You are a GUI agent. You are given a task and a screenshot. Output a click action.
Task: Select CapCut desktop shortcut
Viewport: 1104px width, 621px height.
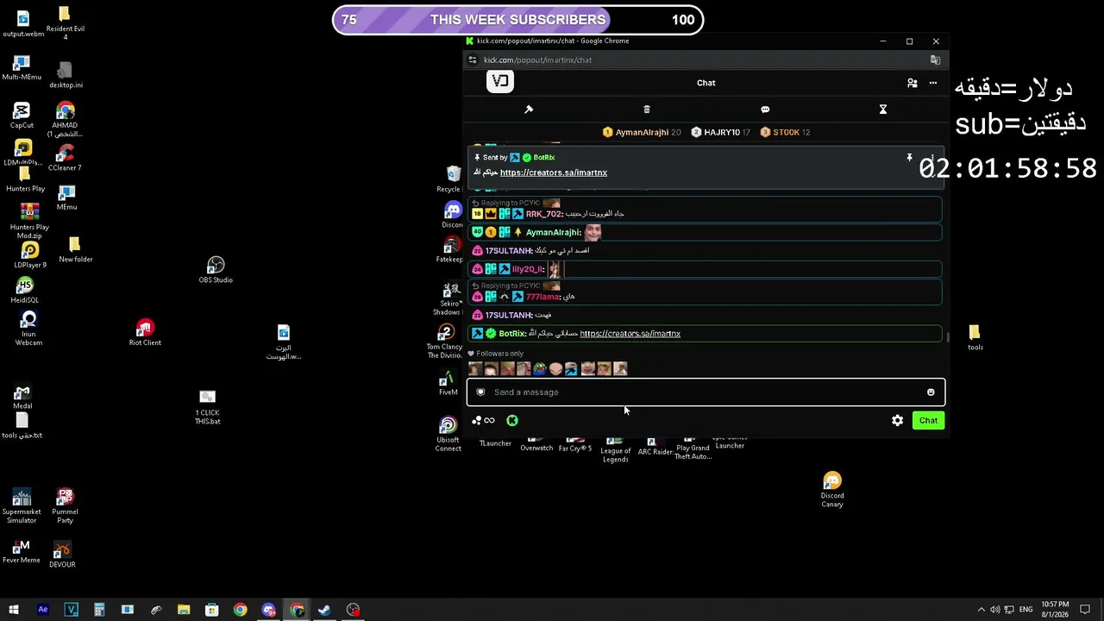click(x=22, y=116)
